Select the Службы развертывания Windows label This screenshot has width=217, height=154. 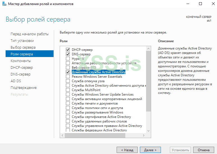coord(98,112)
